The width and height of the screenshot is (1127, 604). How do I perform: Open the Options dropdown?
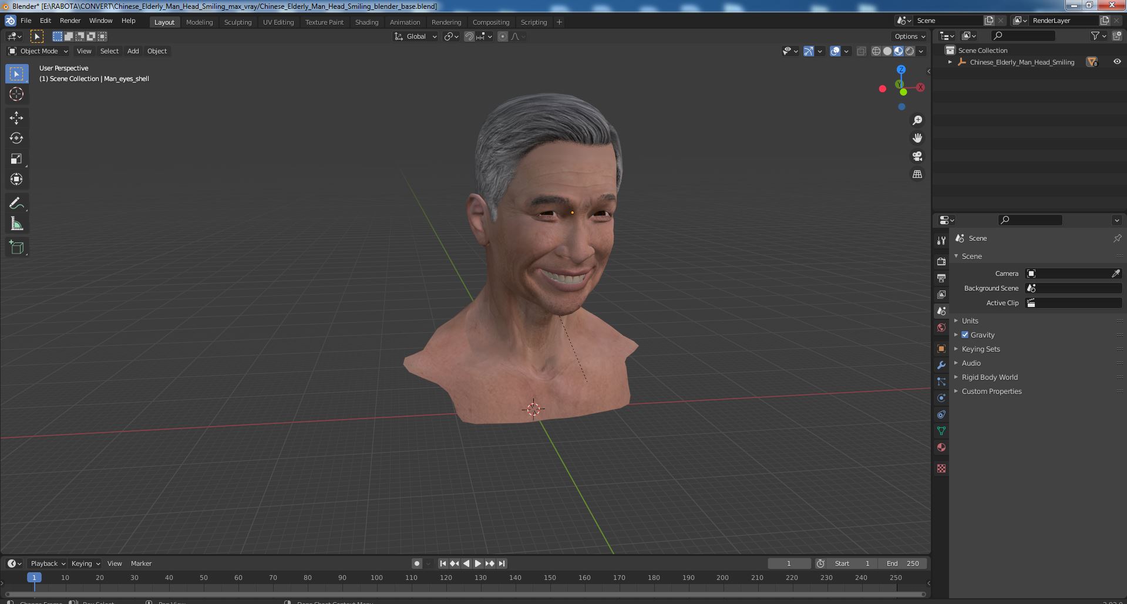pyautogui.click(x=909, y=36)
